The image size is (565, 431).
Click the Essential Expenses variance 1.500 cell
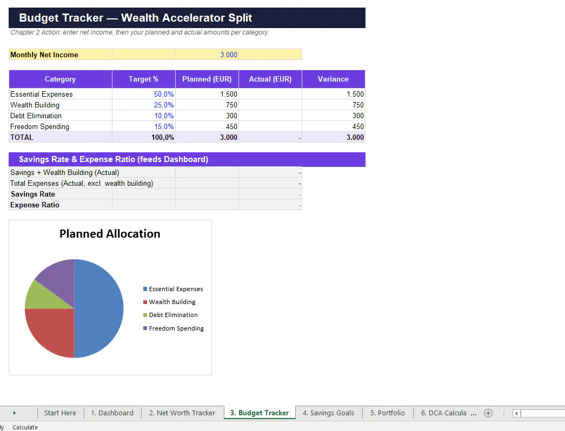coord(333,94)
